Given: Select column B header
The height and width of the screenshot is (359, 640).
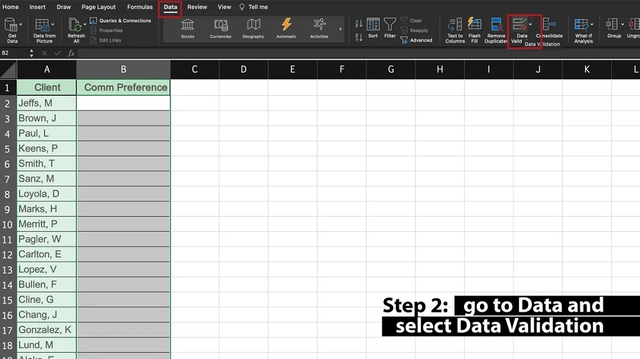Looking at the screenshot, I should coord(124,70).
